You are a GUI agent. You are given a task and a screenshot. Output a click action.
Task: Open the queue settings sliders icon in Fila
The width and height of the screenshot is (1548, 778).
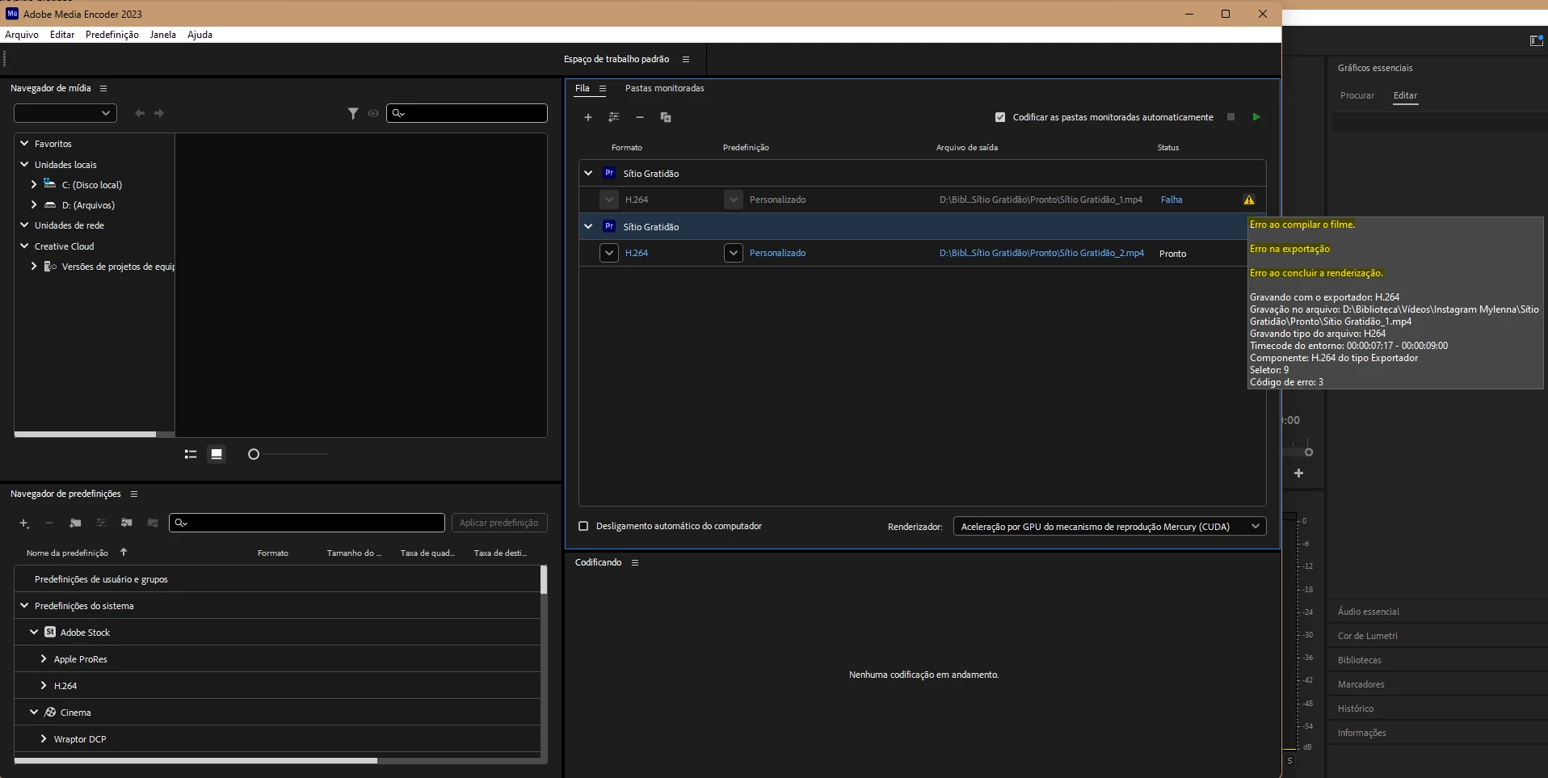point(614,117)
